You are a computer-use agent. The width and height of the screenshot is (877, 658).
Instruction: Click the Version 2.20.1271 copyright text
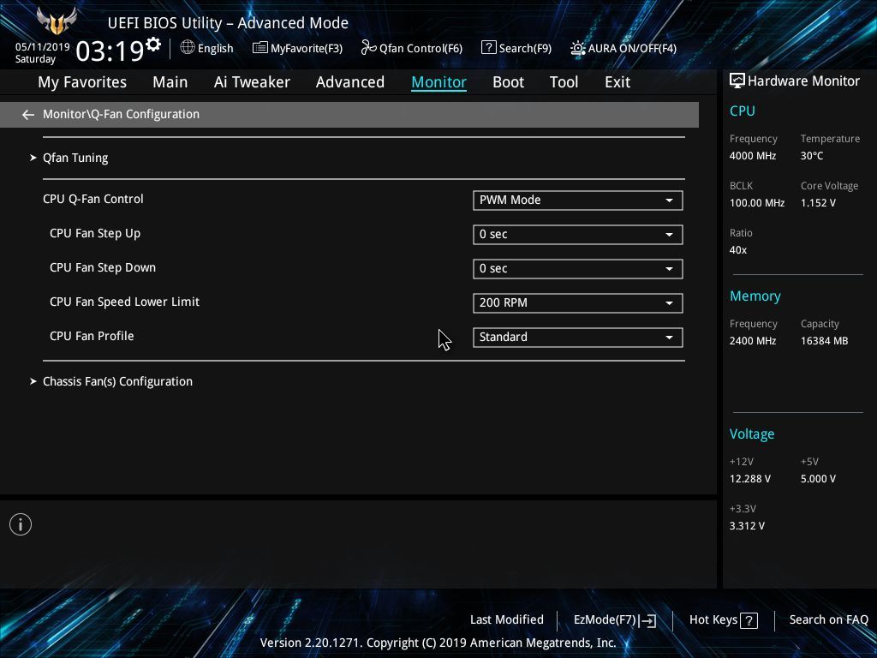click(438, 643)
